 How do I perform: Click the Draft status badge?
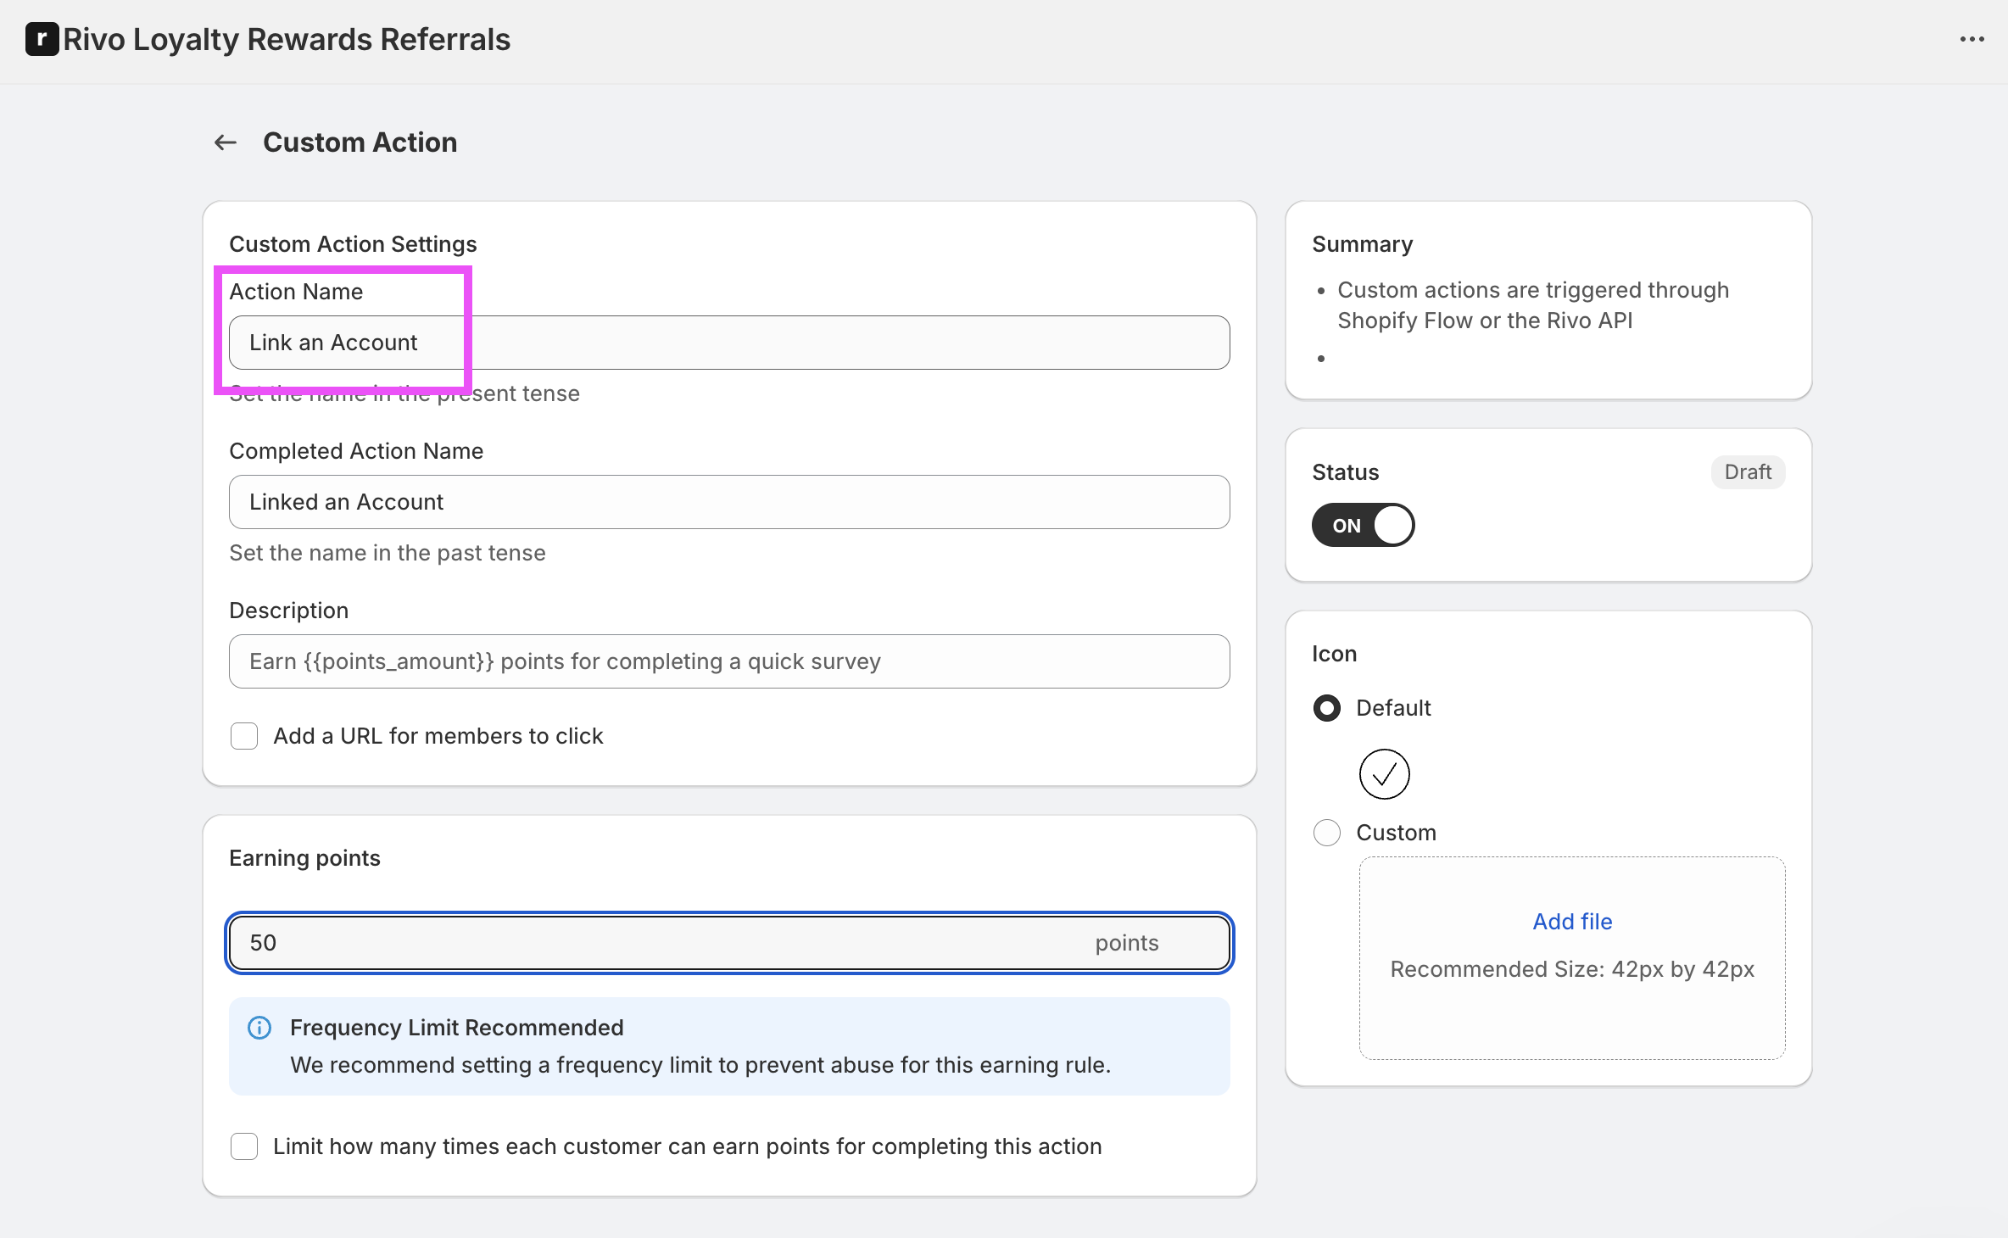point(1748,472)
